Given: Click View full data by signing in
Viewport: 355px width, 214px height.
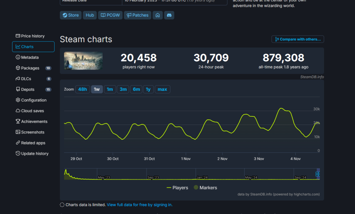Looking at the screenshot, I should (140, 205).
